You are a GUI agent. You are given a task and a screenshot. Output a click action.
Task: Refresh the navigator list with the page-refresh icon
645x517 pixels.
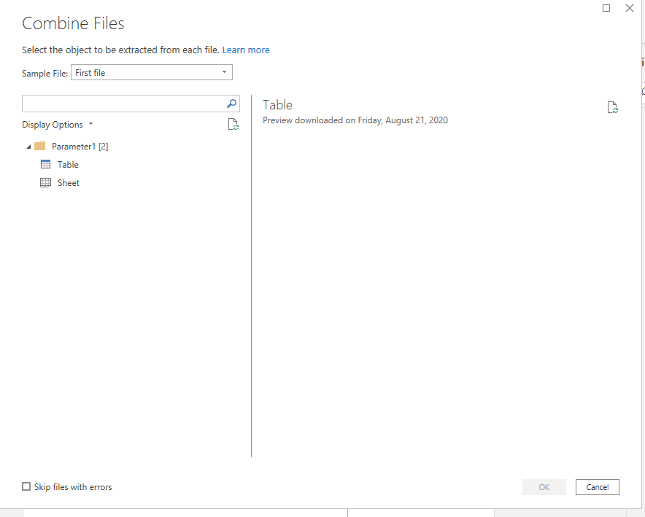(233, 124)
